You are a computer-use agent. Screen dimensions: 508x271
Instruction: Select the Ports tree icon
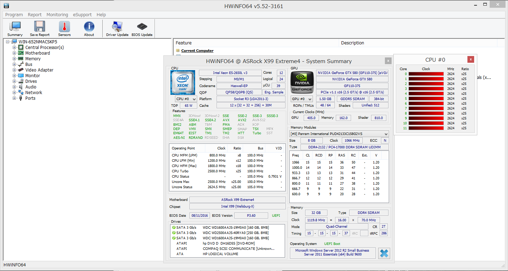pyautogui.click(x=21, y=98)
